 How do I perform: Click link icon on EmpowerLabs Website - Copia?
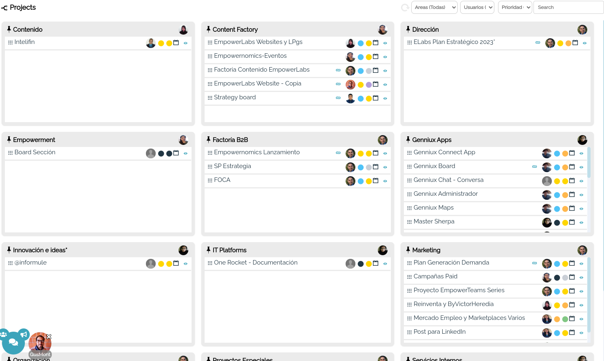coord(338,84)
